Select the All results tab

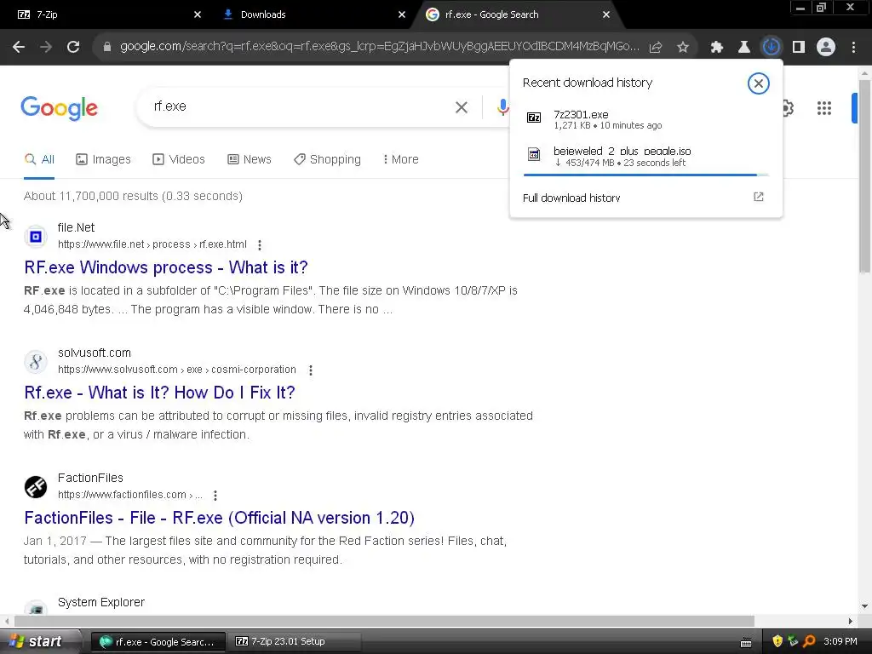click(x=39, y=159)
